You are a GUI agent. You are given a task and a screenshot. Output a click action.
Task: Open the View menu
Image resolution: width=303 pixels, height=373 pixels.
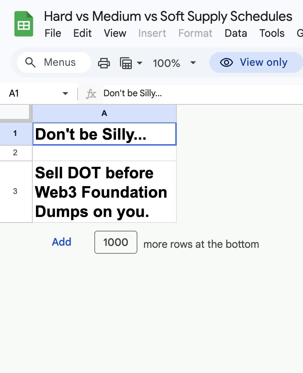click(x=115, y=33)
